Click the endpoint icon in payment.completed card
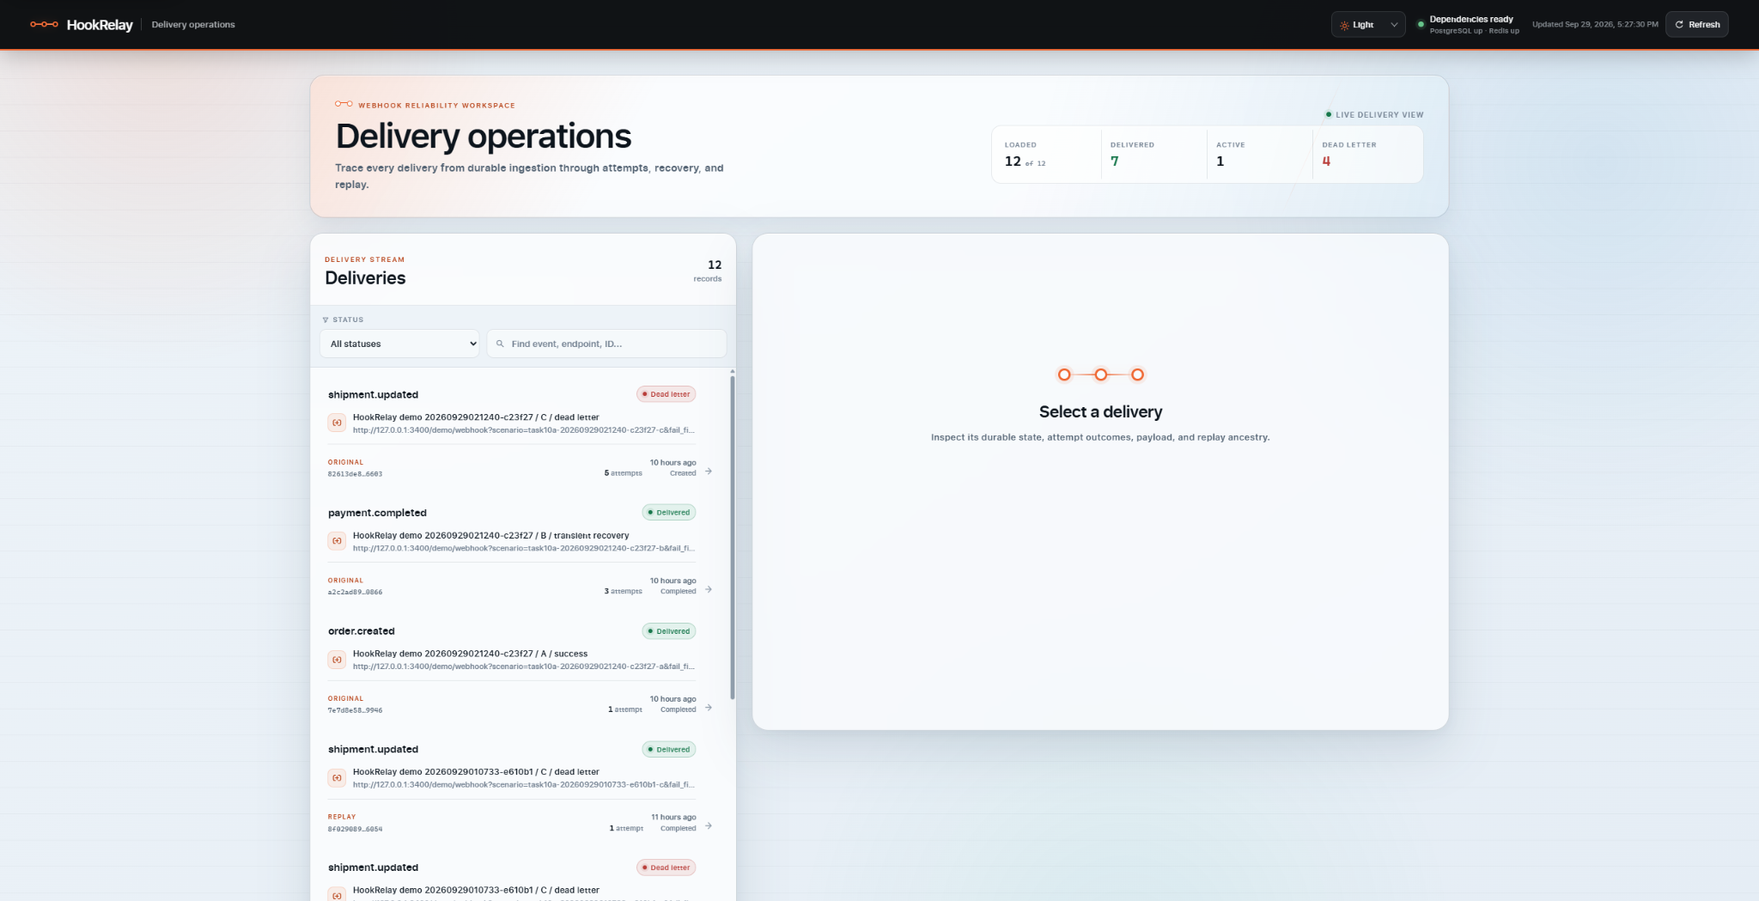 pos(337,541)
